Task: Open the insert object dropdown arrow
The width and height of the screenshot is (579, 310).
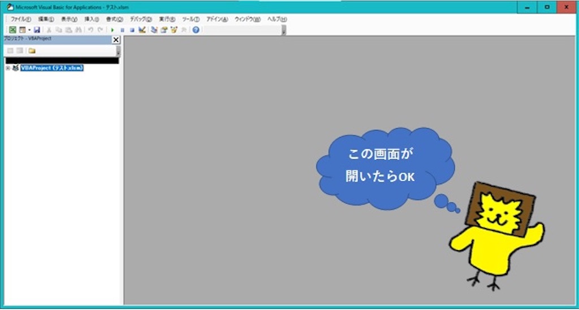Action: pos(29,30)
